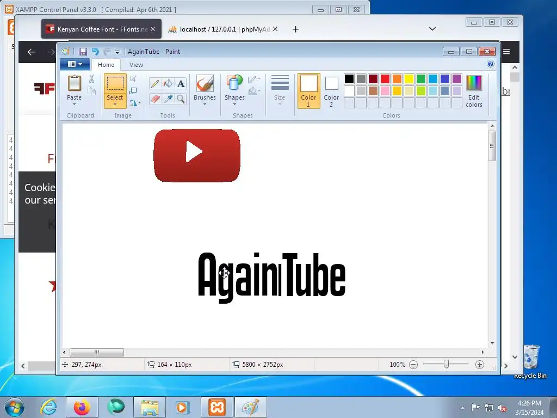This screenshot has width=557, height=418.
Task: Switch to the Home ribbon tab
Action: (106, 65)
